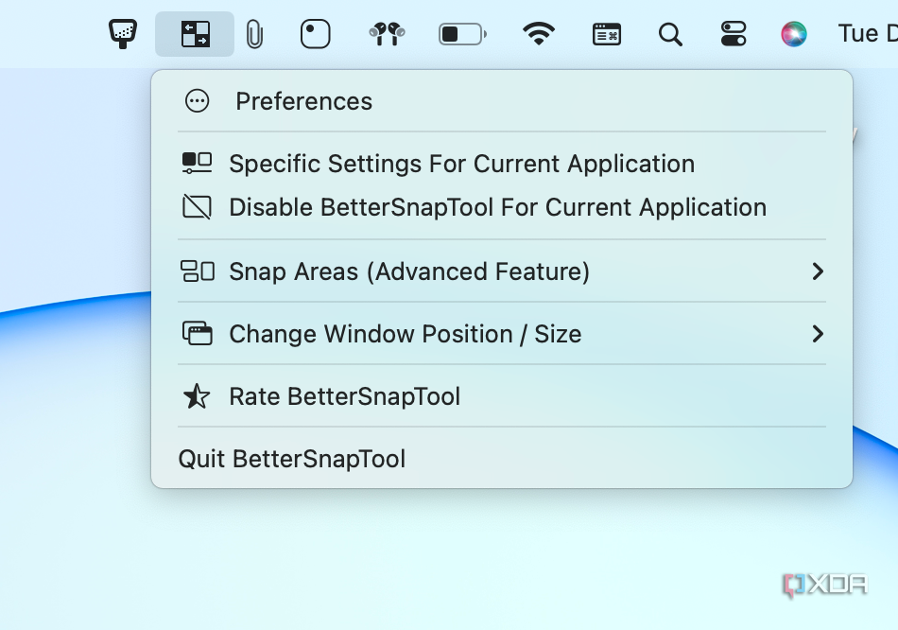The width and height of the screenshot is (898, 630).
Task: Open the paperclip menu bar icon
Action: 254,34
